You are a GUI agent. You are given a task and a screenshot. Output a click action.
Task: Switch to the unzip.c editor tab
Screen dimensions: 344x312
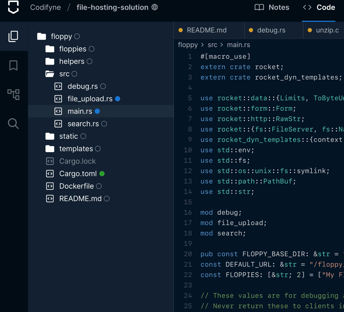[327, 30]
